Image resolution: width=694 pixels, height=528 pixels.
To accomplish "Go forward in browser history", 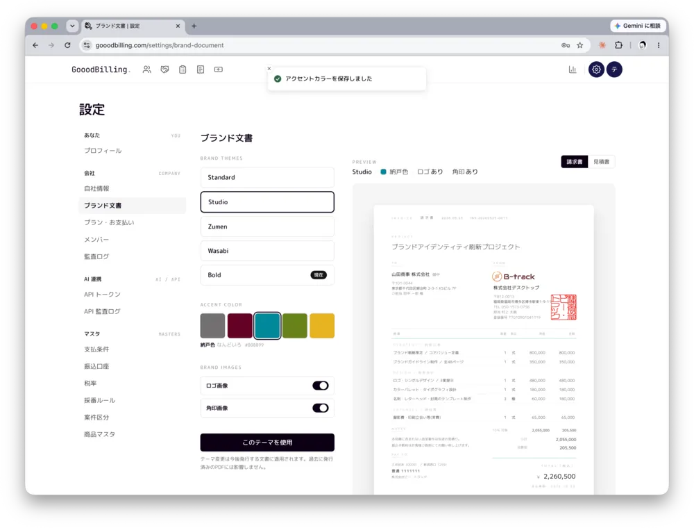I will point(51,45).
